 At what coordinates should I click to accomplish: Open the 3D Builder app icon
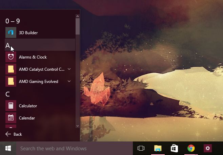click(x=11, y=33)
